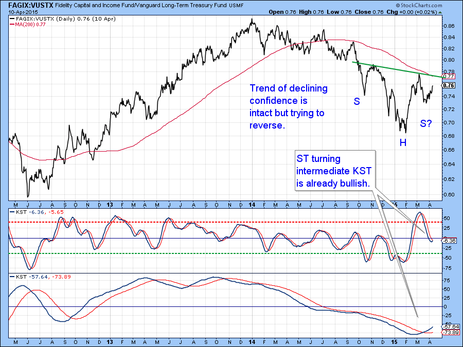Click the Chg +0.00 (+0.02%) readout
Image resolution: width=463 pixels, height=347 pixels.
coord(412,12)
